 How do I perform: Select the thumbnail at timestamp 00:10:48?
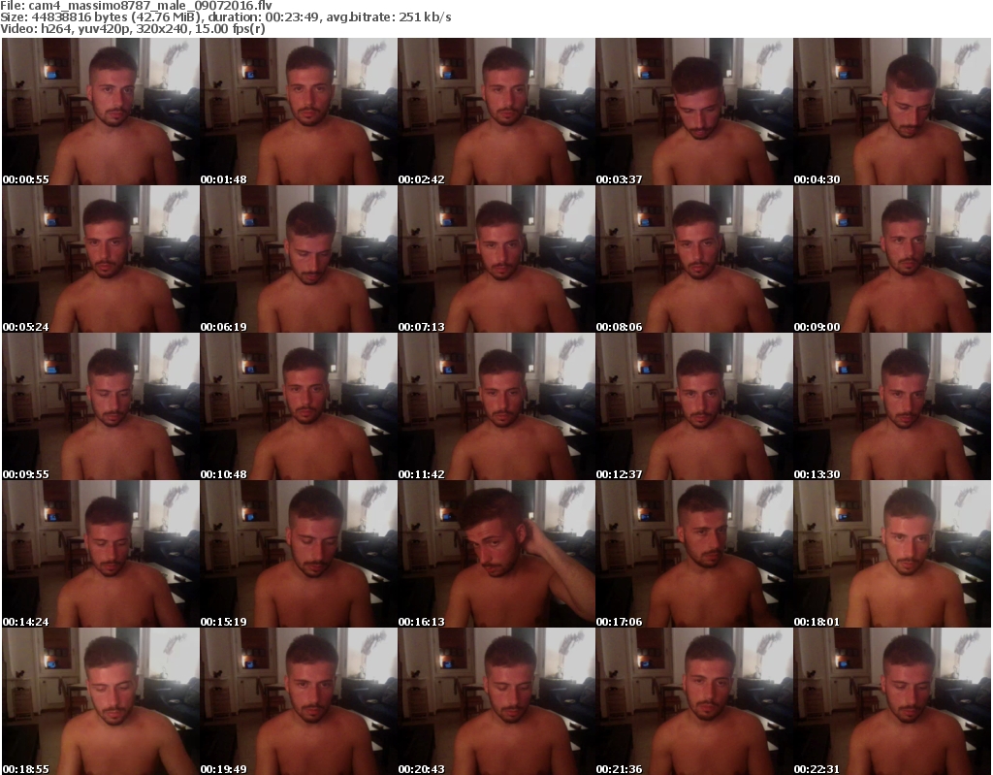pyautogui.click(x=299, y=406)
